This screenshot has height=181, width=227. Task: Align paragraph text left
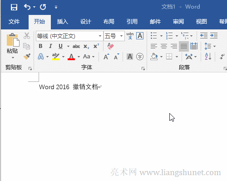tap(154, 46)
